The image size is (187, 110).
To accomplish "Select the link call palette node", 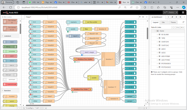I will point(10,70).
